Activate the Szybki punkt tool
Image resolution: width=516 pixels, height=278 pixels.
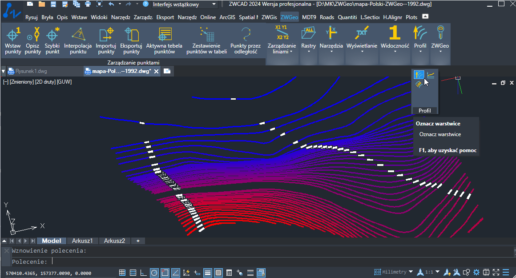coord(52,40)
